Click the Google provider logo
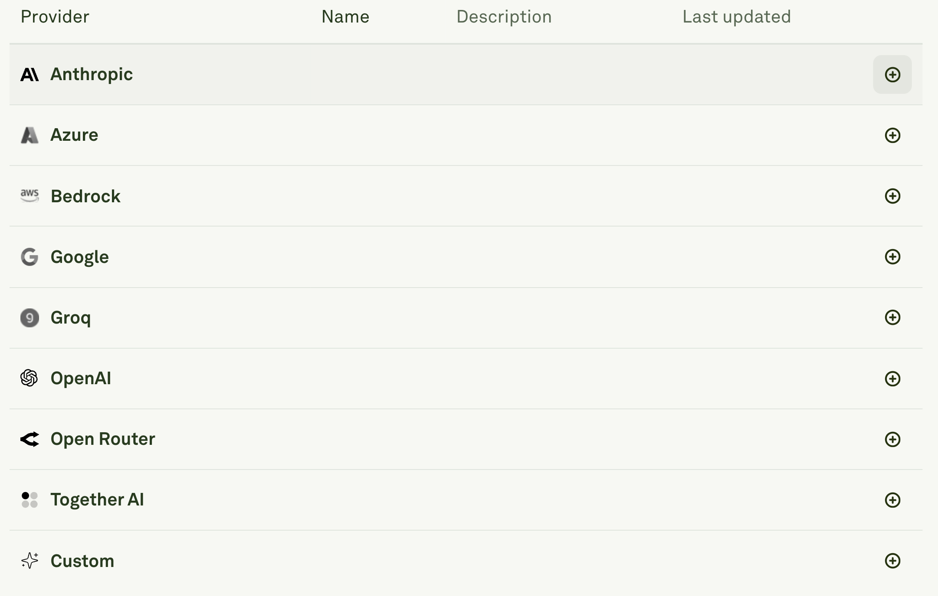 click(x=30, y=256)
